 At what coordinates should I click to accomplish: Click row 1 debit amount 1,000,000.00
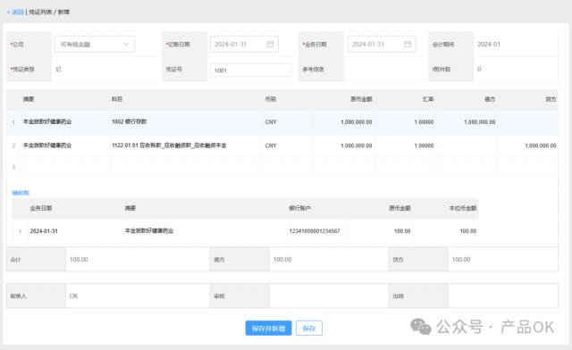click(x=479, y=122)
